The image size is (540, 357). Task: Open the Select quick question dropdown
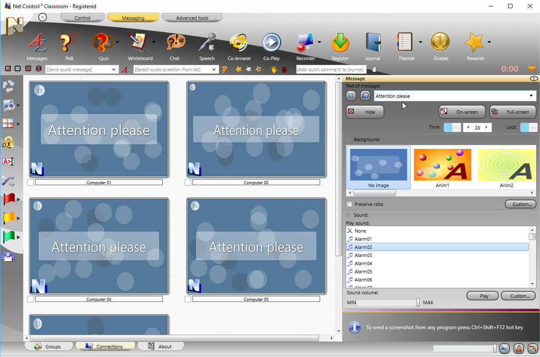click(215, 70)
